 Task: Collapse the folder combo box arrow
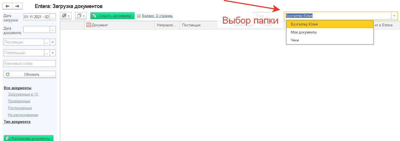click(394, 16)
